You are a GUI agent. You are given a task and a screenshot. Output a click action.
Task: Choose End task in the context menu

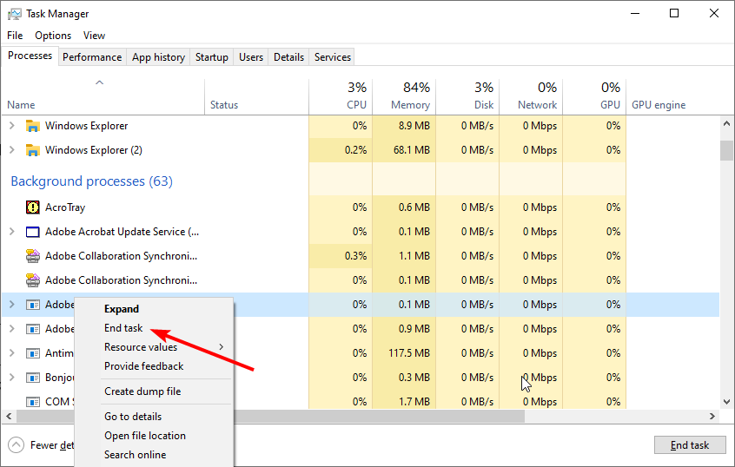[x=123, y=328]
